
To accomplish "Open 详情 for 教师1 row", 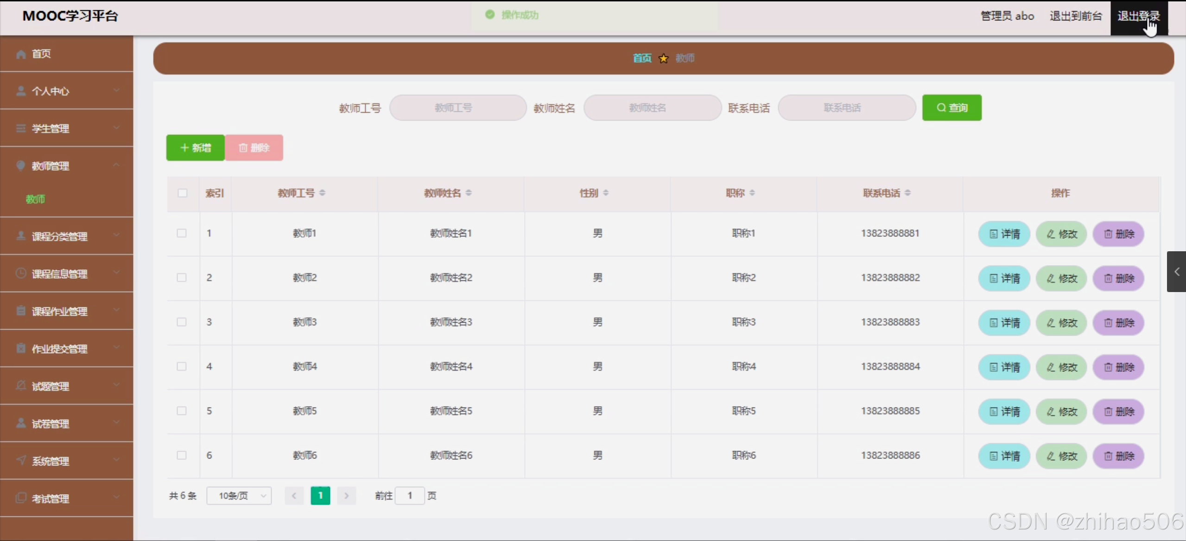I will [1004, 234].
